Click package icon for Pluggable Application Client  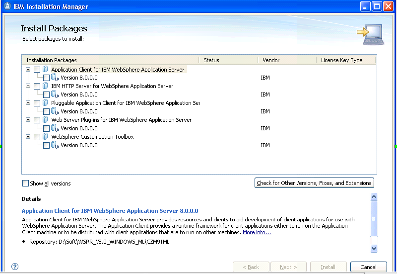click(x=45, y=103)
